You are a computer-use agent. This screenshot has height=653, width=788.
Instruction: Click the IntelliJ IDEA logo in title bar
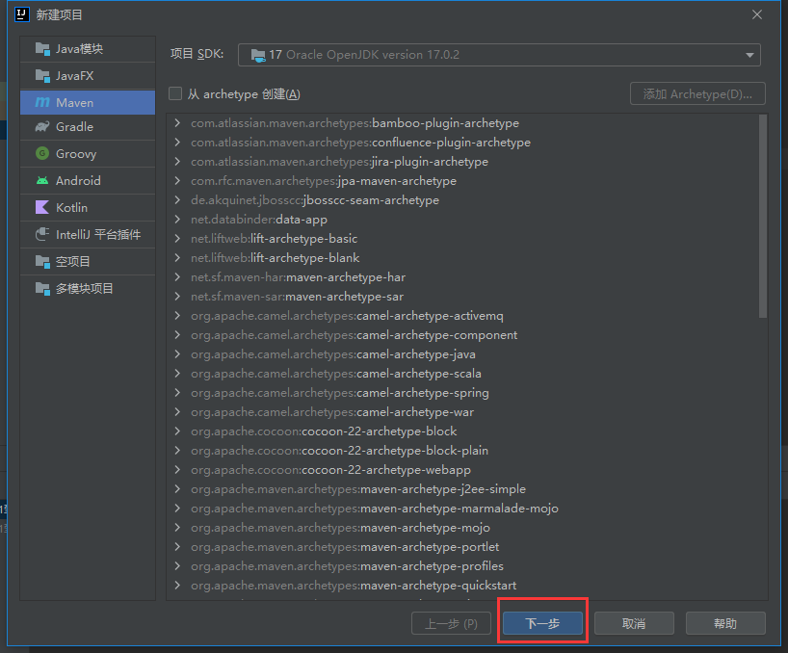click(x=22, y=14)
